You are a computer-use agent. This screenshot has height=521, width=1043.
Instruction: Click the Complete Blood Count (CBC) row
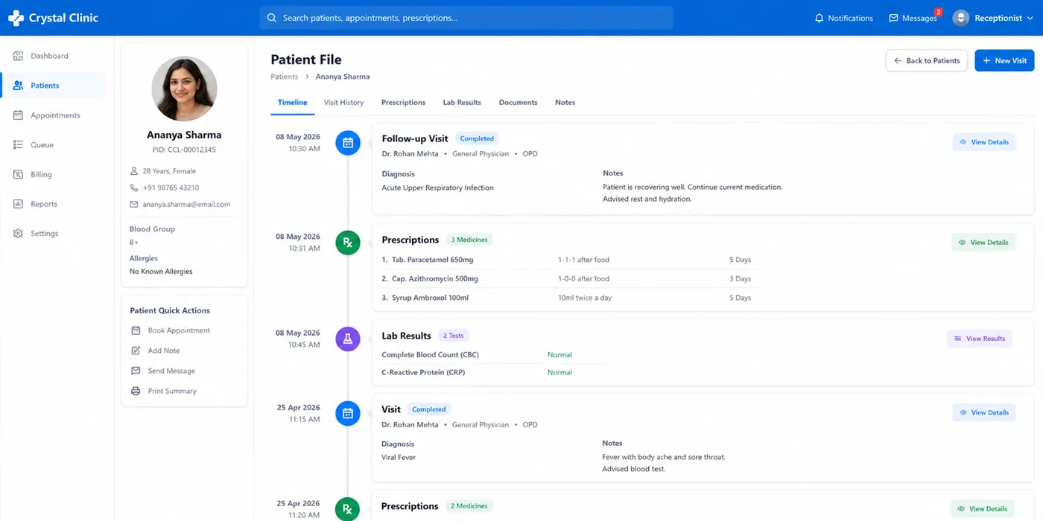click(x=493, y=355)
